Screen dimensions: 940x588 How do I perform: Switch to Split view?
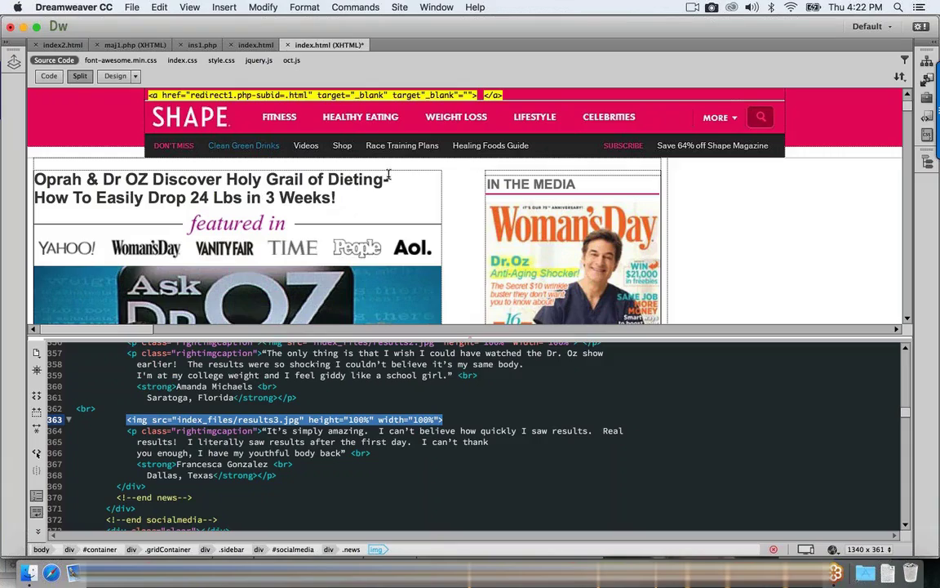pyautogui.click(x=80, y=76)
